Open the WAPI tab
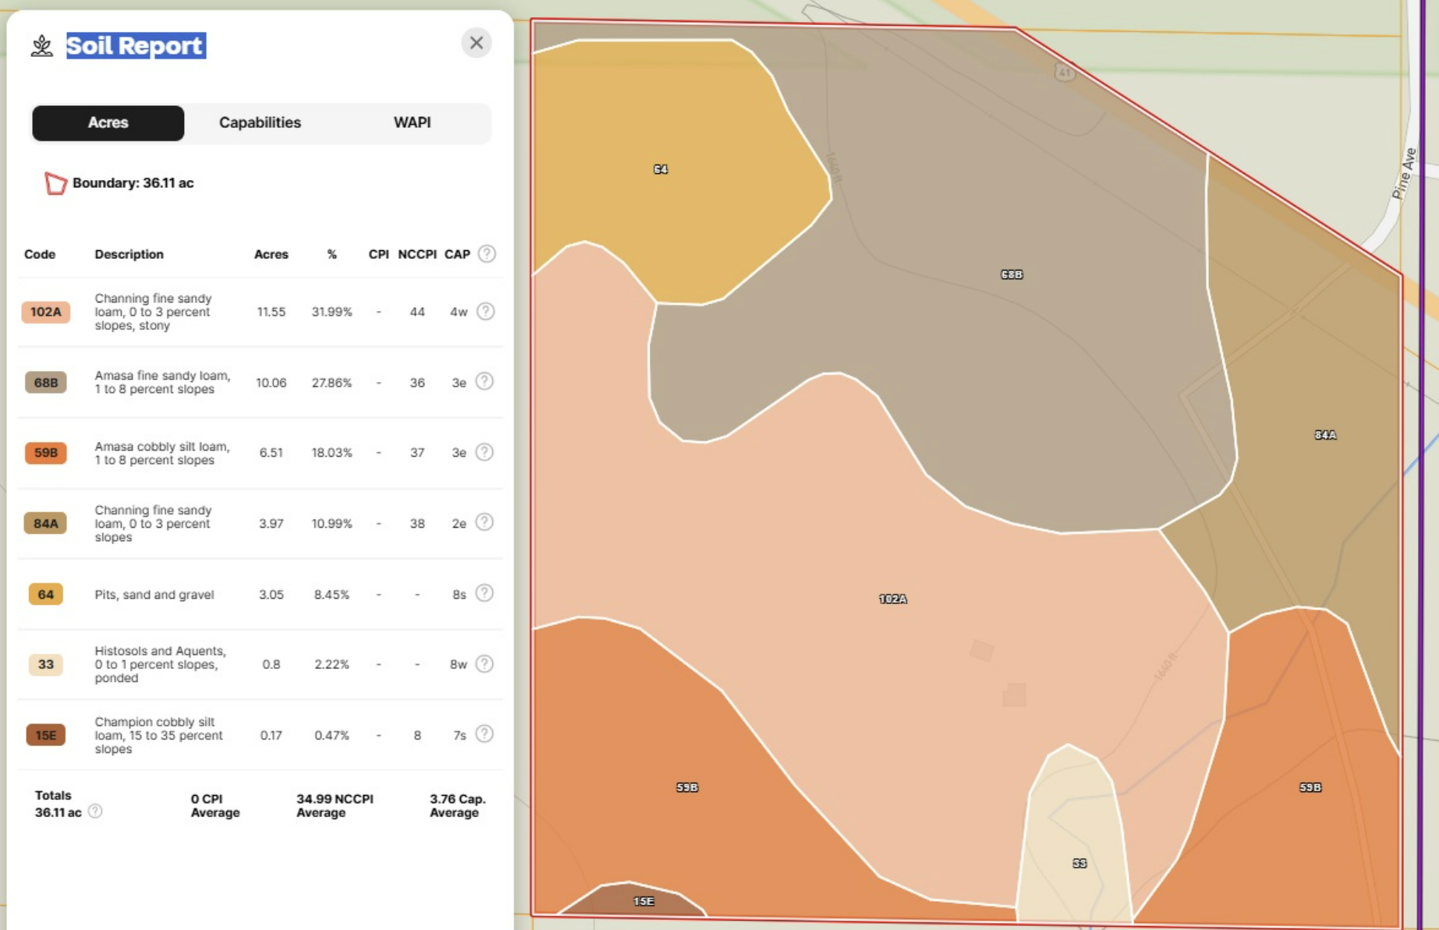This screenshot has width=1439, height=930. click(x=412, y=122)
